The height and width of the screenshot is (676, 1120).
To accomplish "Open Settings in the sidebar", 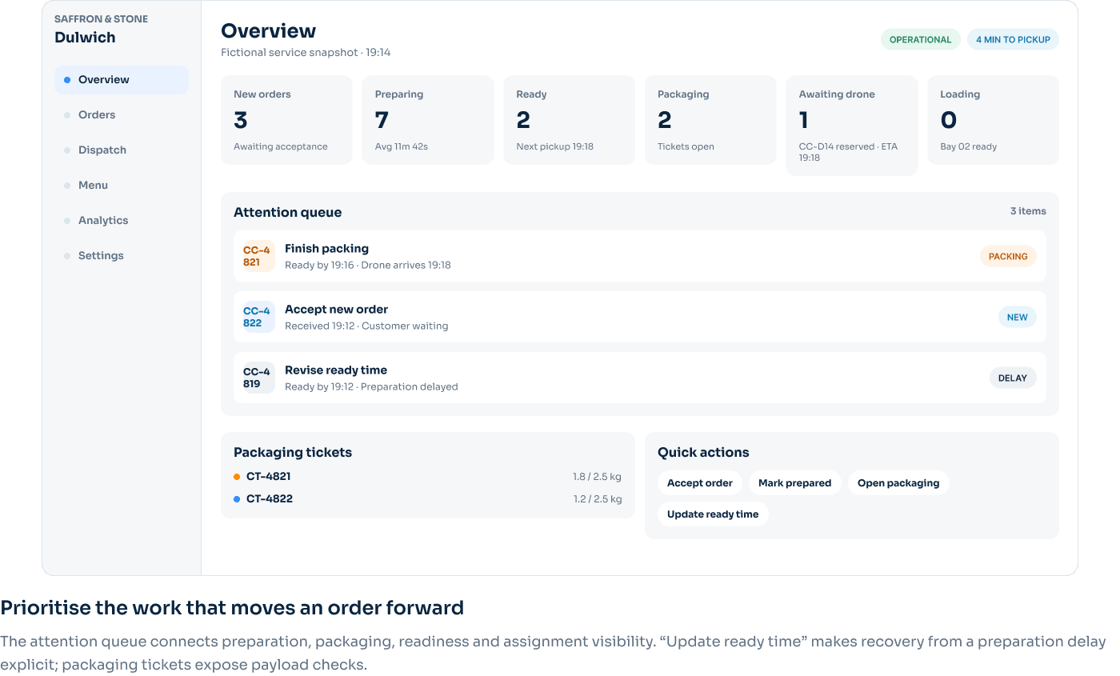I will point(122,256).
